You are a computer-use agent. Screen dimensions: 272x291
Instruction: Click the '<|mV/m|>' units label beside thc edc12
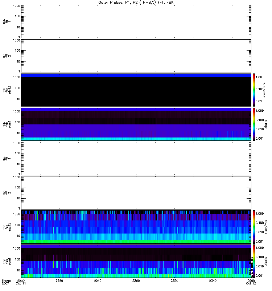coord(266,227)
